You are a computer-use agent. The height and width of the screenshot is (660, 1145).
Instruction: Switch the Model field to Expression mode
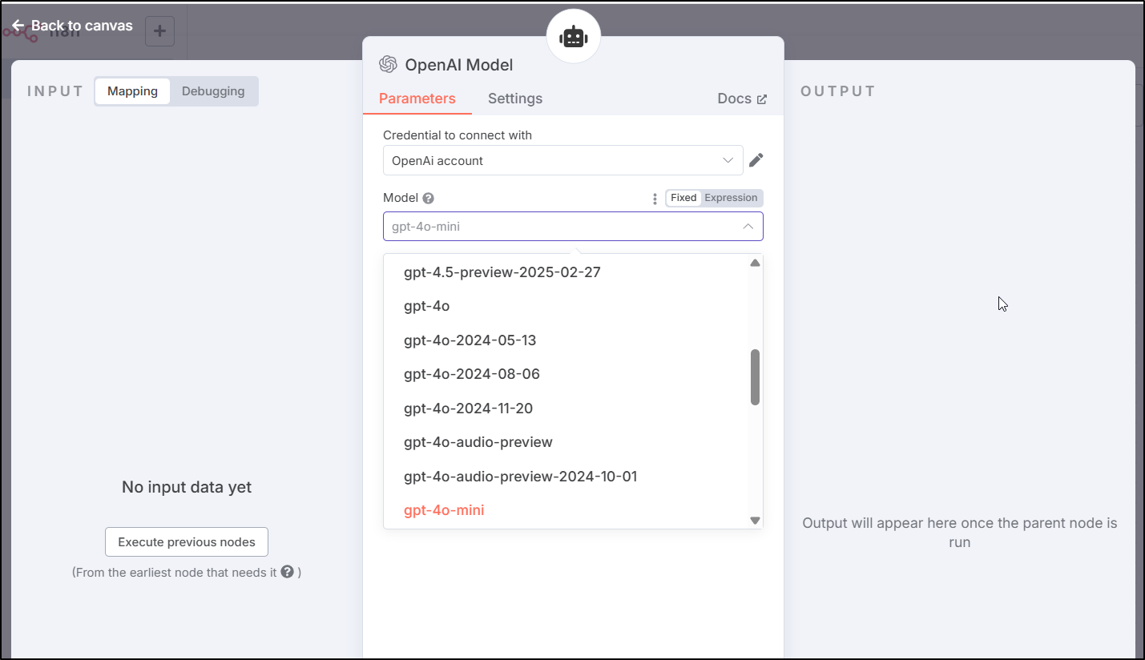pyautogui.click(x=731, y=198)
